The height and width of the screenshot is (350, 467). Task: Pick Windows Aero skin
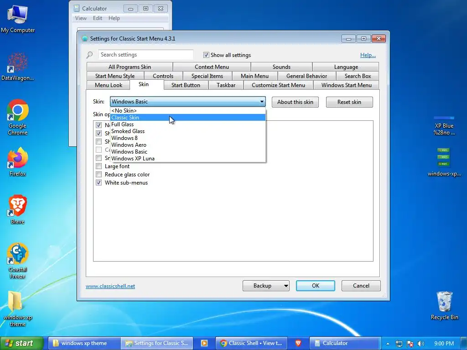tap(188, 144)
